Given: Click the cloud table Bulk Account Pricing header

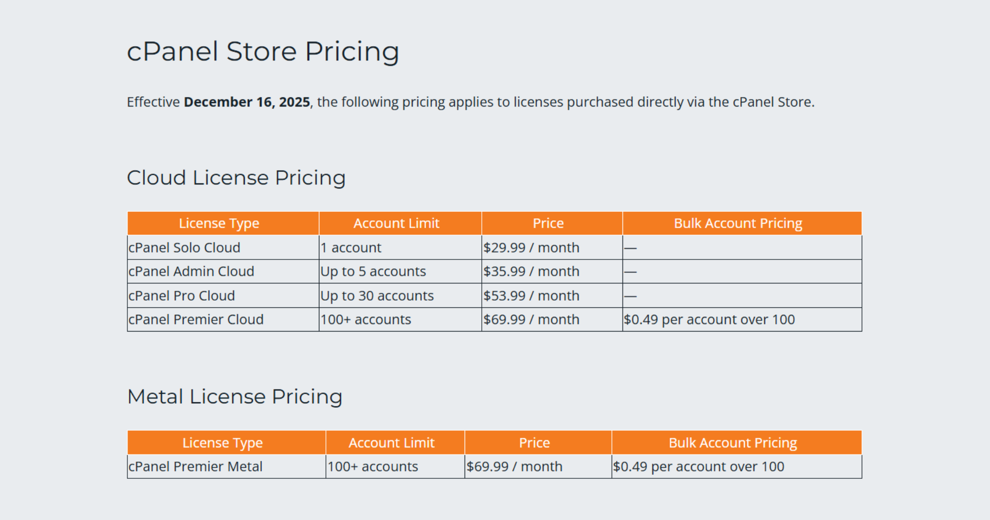Looking at the screenshot, I should (738, 223).
